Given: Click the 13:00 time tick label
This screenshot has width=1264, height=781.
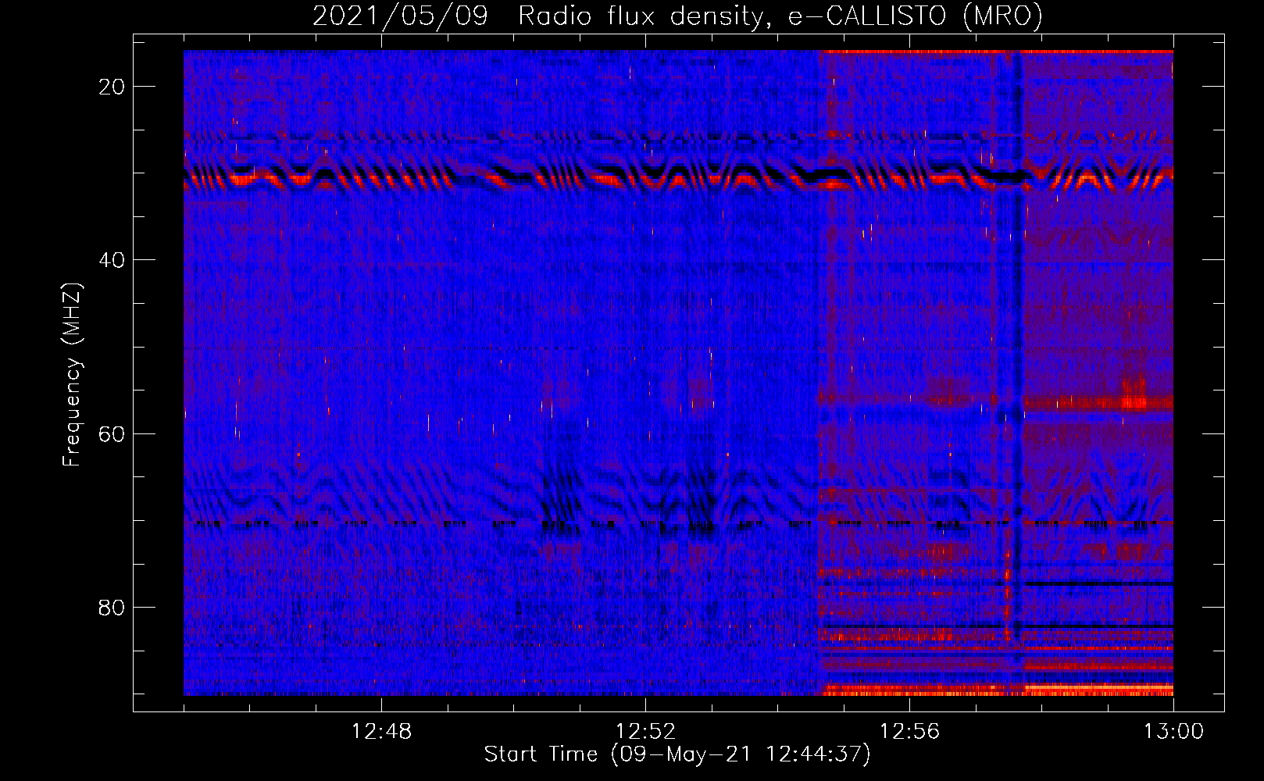Looking at the screenshot, I should (1173, 732).
